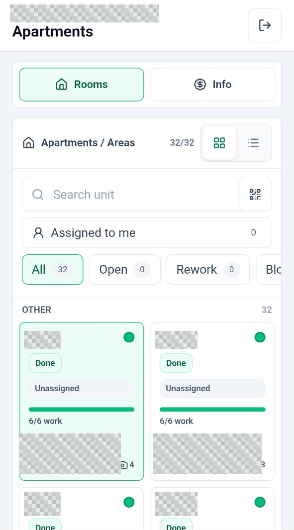Select the Open filter chip
The image size is (294, 530).
[x=125, y=269]
